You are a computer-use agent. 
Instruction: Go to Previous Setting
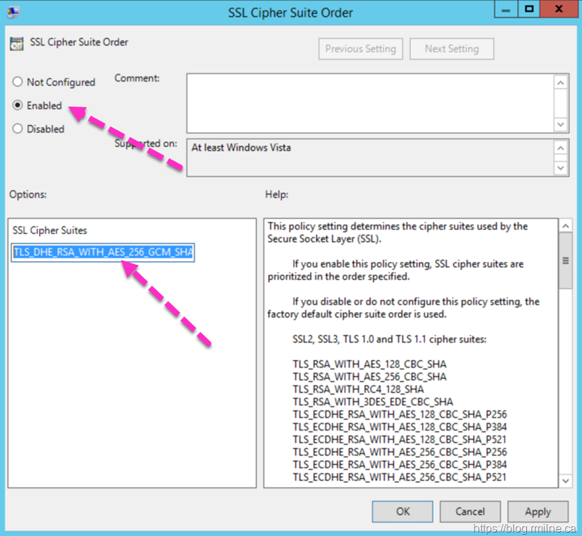[x=360, y=49]
